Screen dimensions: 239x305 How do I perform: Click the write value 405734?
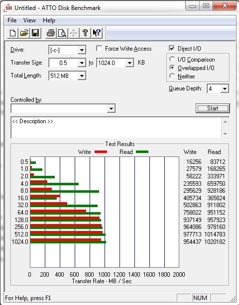click(x=192, y=198)
